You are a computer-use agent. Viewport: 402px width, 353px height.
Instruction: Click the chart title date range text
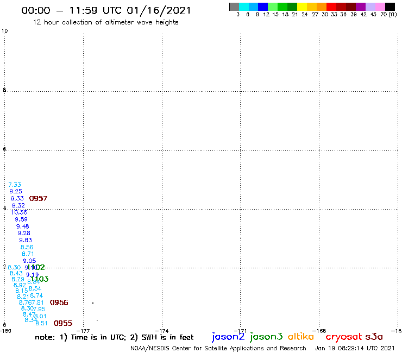tap(106, 11)
